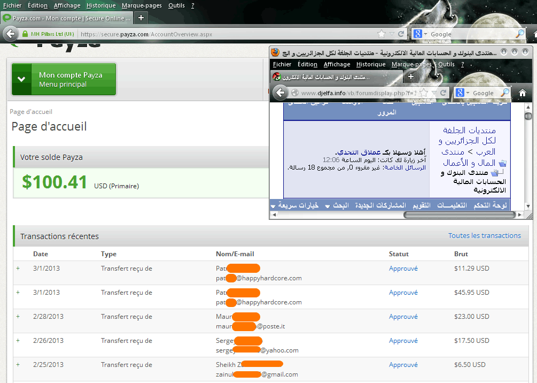Click the عملاق التحدي username link
This screenshot has width=537, height=383.
[359, 152]
